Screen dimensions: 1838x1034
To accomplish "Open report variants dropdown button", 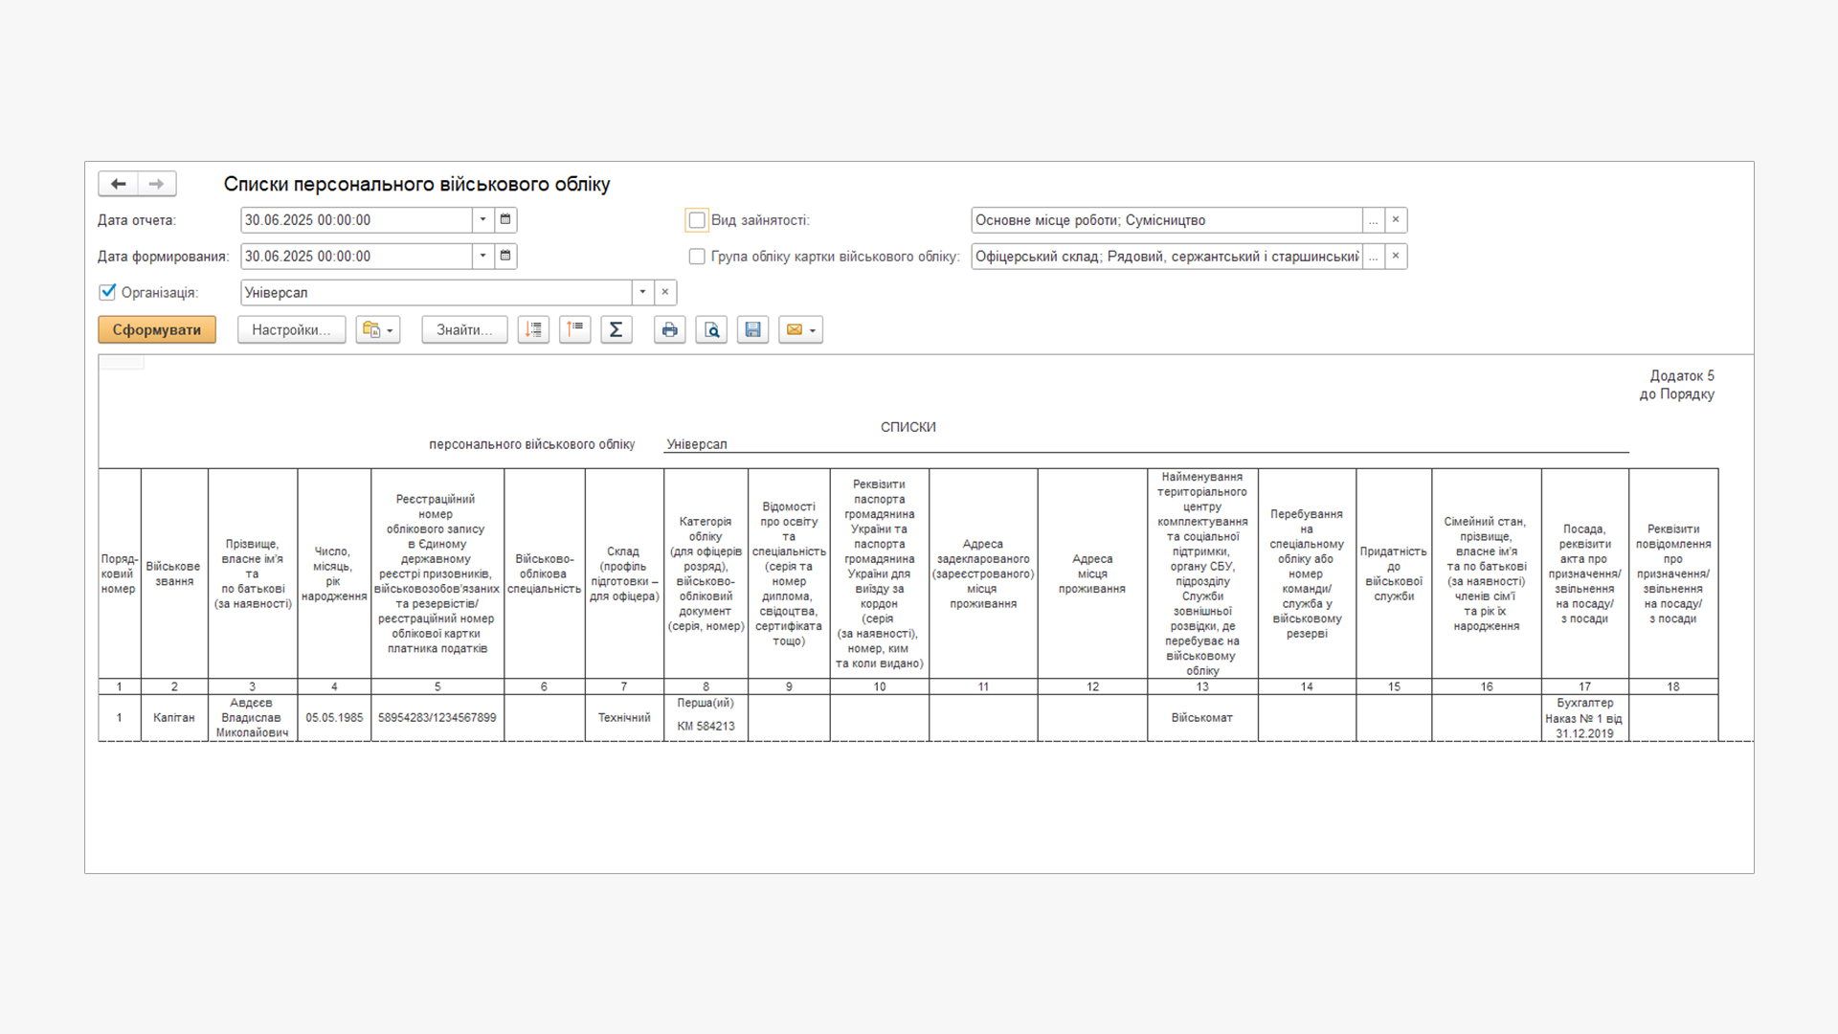I will click(x=378, y=330).
